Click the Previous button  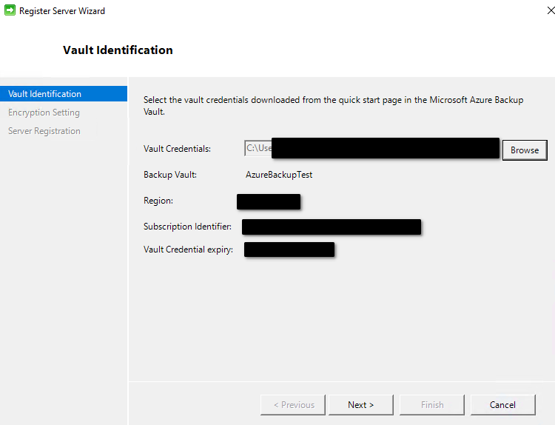click(x=293, y=405)
